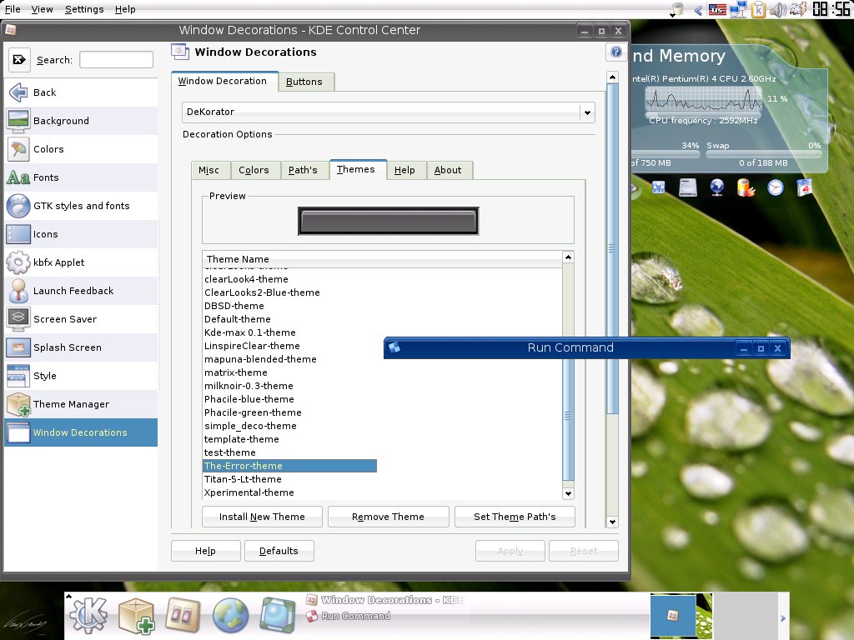Open GTK styles and fonts icon

(x=18, y=206)
